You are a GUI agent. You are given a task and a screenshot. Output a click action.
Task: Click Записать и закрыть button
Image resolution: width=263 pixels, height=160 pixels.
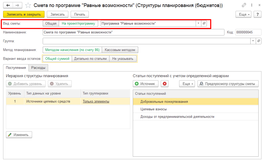(x=24, y=14)
